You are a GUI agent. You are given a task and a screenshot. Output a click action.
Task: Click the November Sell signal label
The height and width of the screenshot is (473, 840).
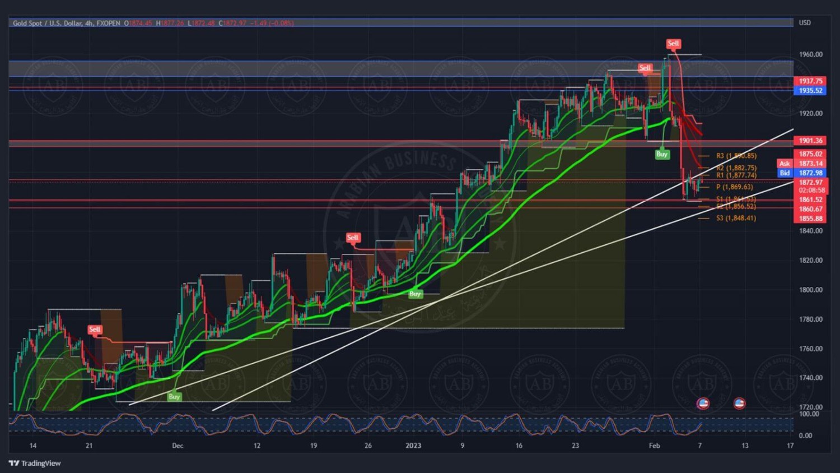[95, 330]
